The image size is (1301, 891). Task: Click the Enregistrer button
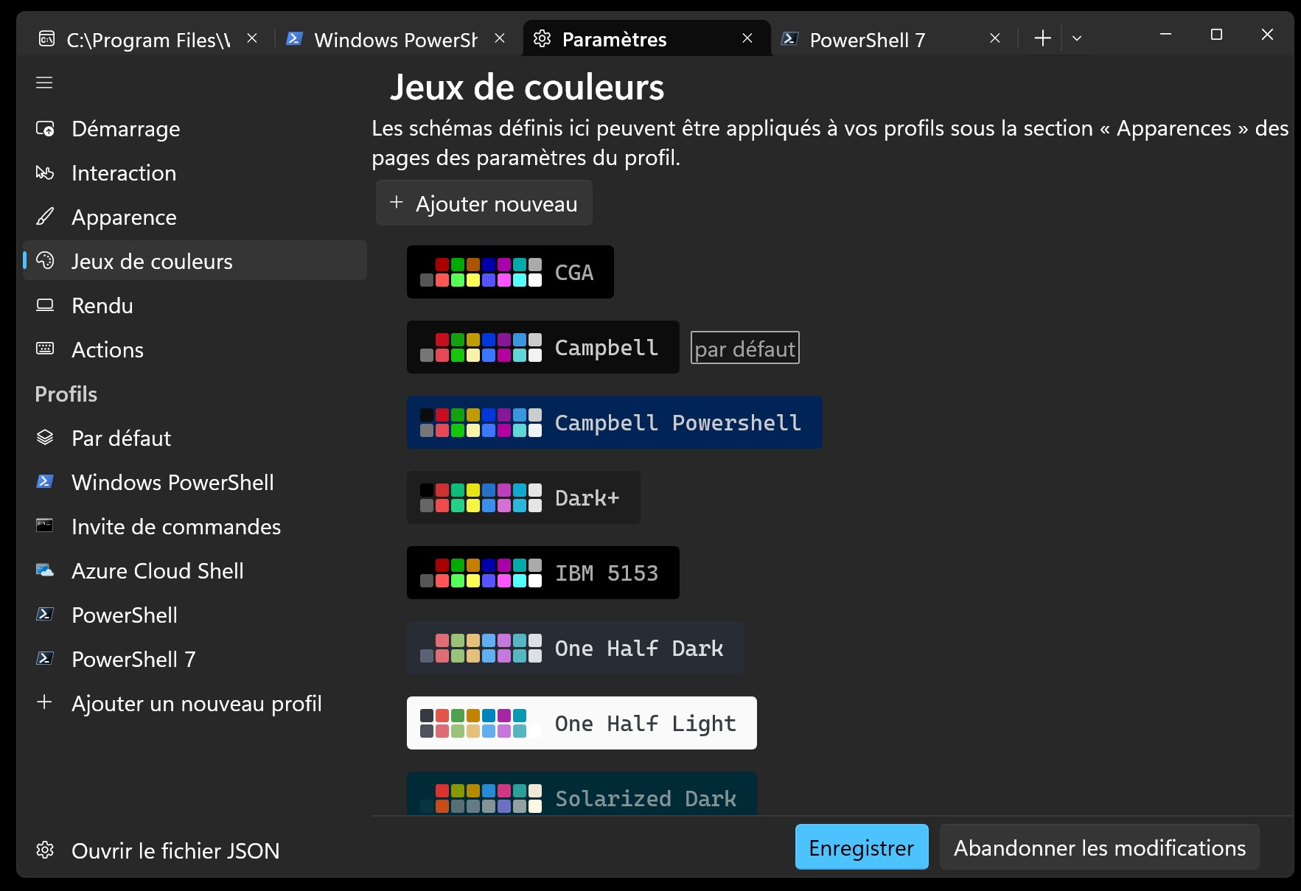pos(862,847)
